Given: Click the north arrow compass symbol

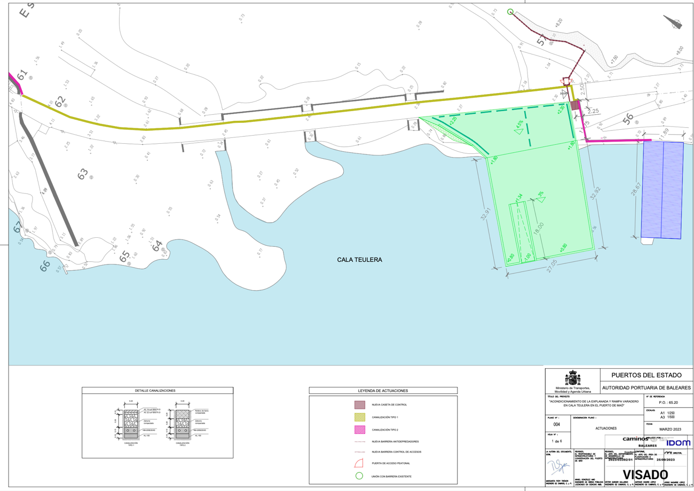Looking at the screenshot, I should click(x=673, y=22).
